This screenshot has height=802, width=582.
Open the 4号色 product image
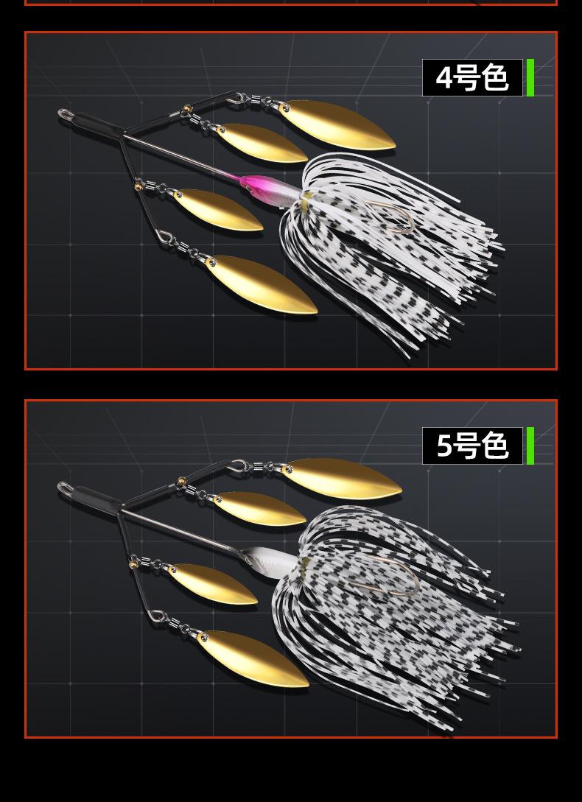[291, 200]
